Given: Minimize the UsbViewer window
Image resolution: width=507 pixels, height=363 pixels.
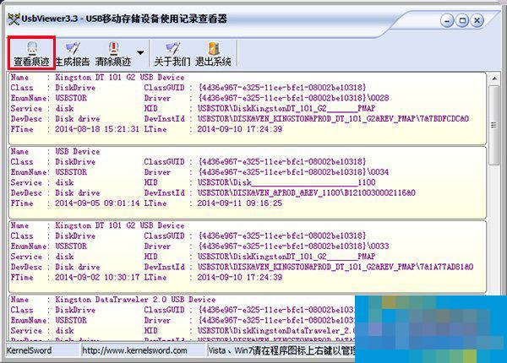Looking at the screenshot, I should pos(447,21).
